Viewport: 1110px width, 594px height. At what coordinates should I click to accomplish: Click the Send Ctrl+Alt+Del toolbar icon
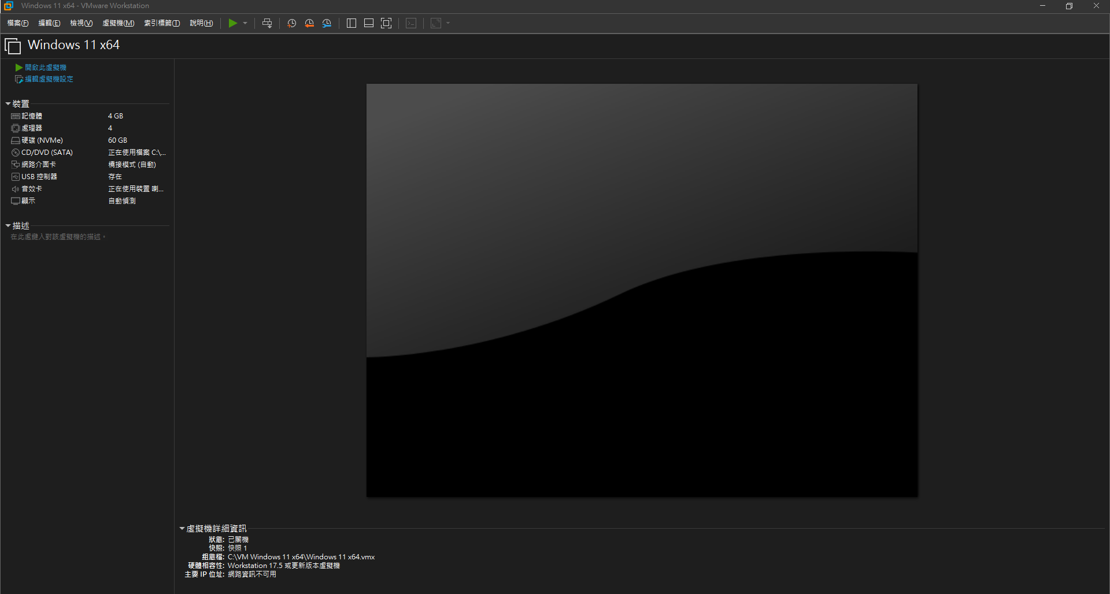coord(267,23)
